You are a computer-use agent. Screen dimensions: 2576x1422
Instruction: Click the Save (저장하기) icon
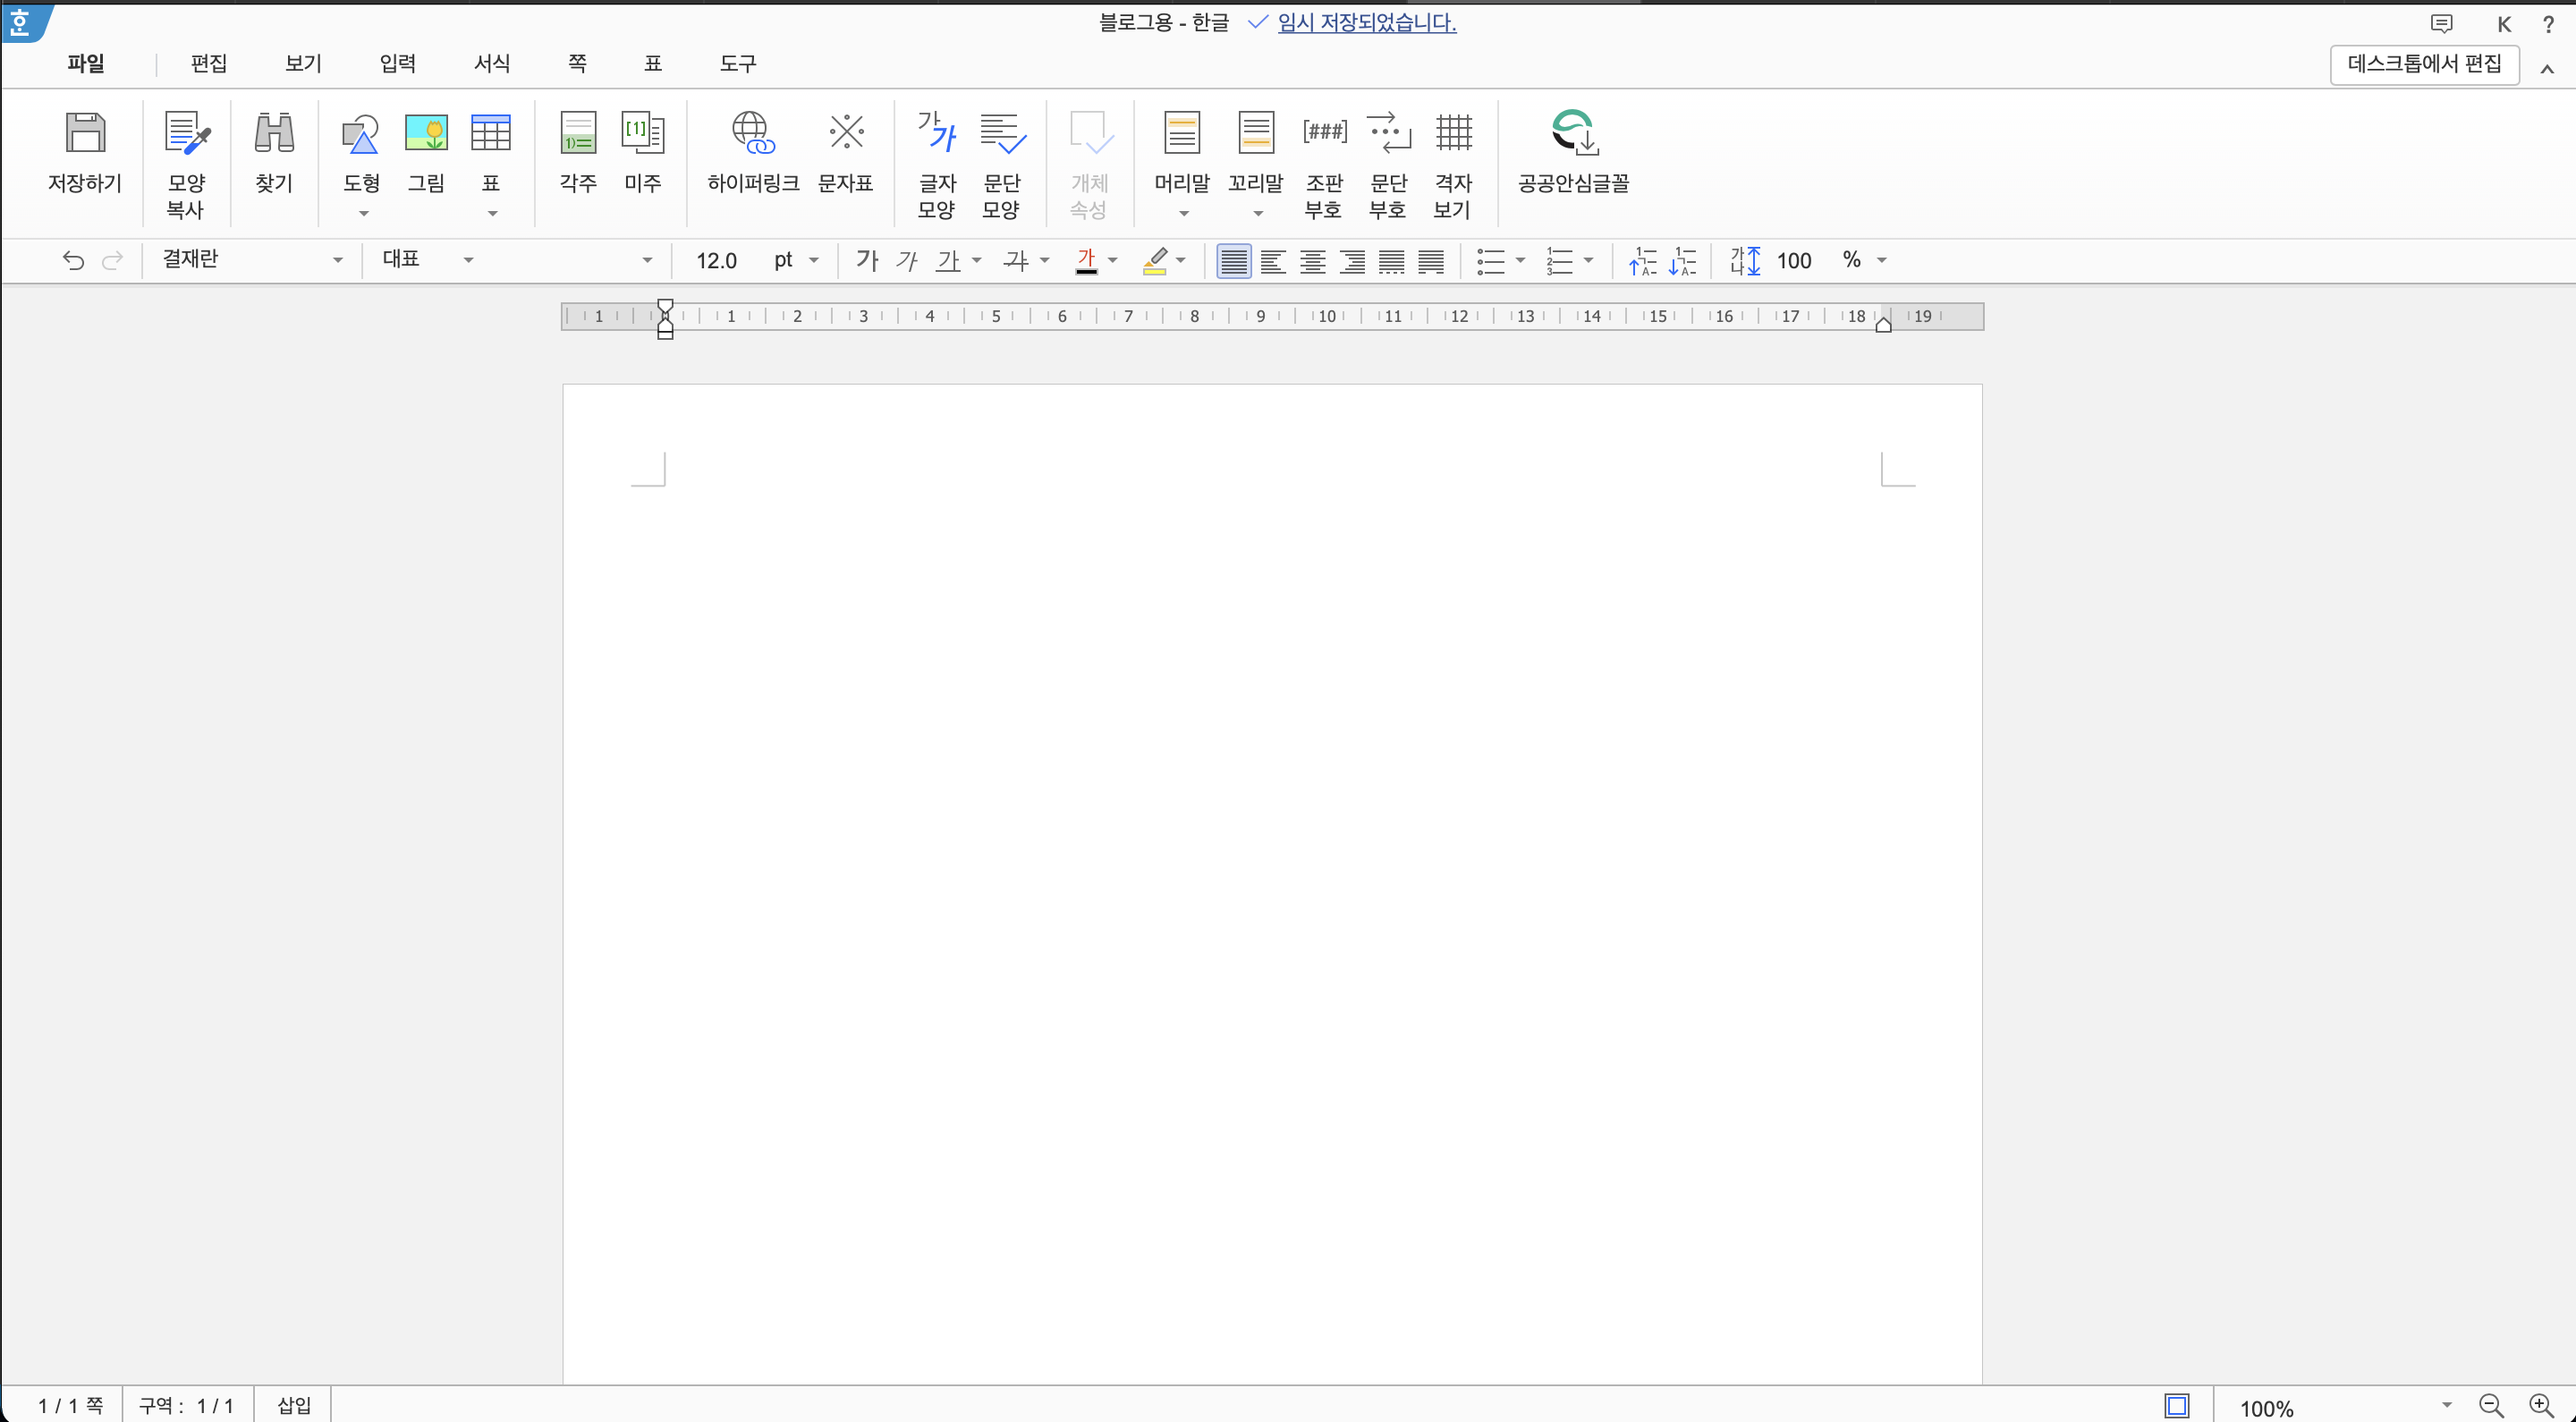tap(85, 133)
